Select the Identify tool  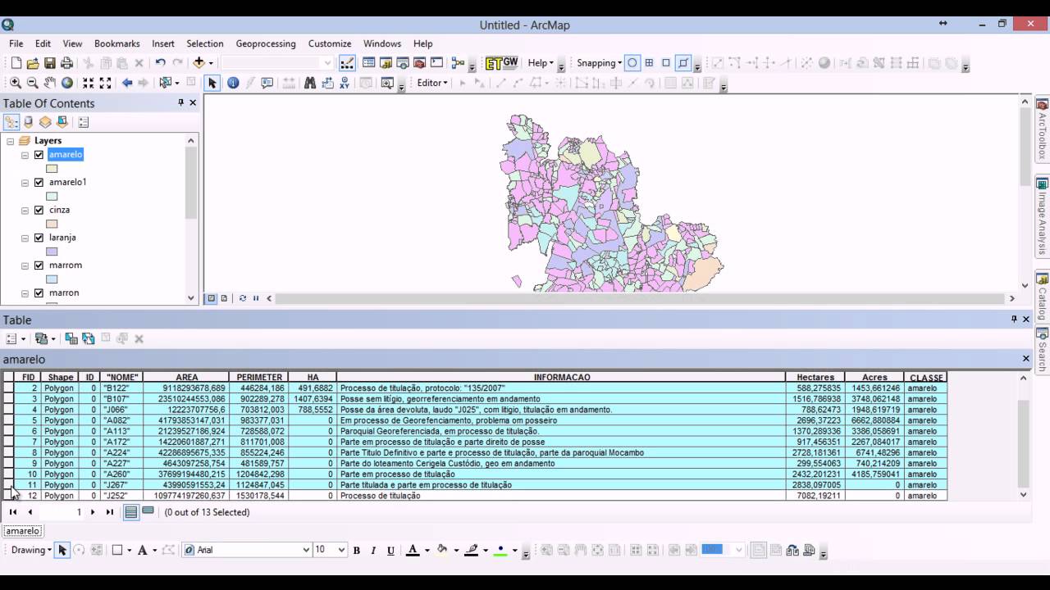(x=233, y=83)
